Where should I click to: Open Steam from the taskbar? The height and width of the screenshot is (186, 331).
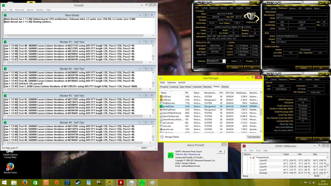pyautogui.click(x=78, y=183)
